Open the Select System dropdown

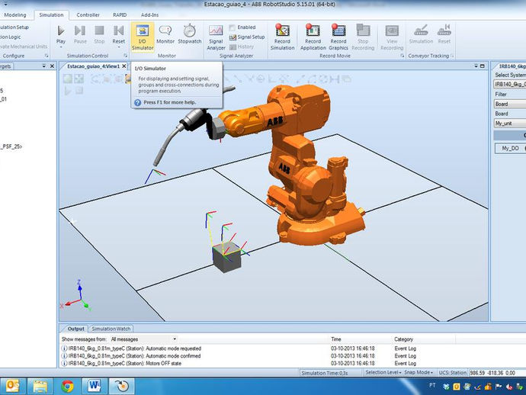[509, 84]
